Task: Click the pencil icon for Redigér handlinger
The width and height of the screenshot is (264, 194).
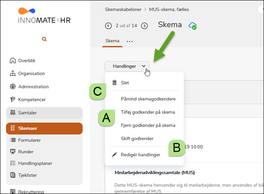Action: (115, 154)
